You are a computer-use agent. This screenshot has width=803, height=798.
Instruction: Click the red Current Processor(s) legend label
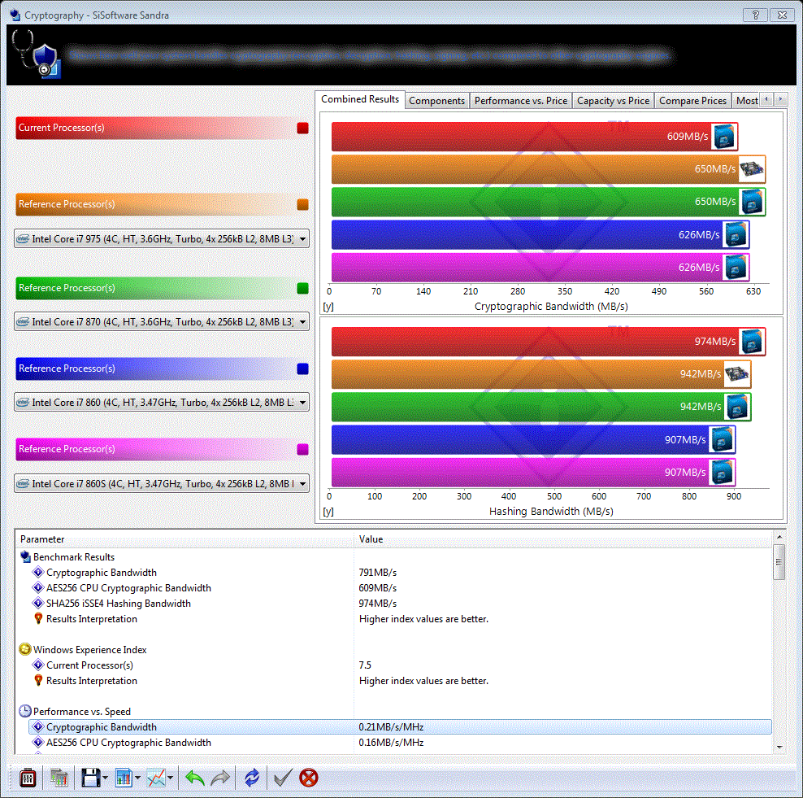[62, 128]
